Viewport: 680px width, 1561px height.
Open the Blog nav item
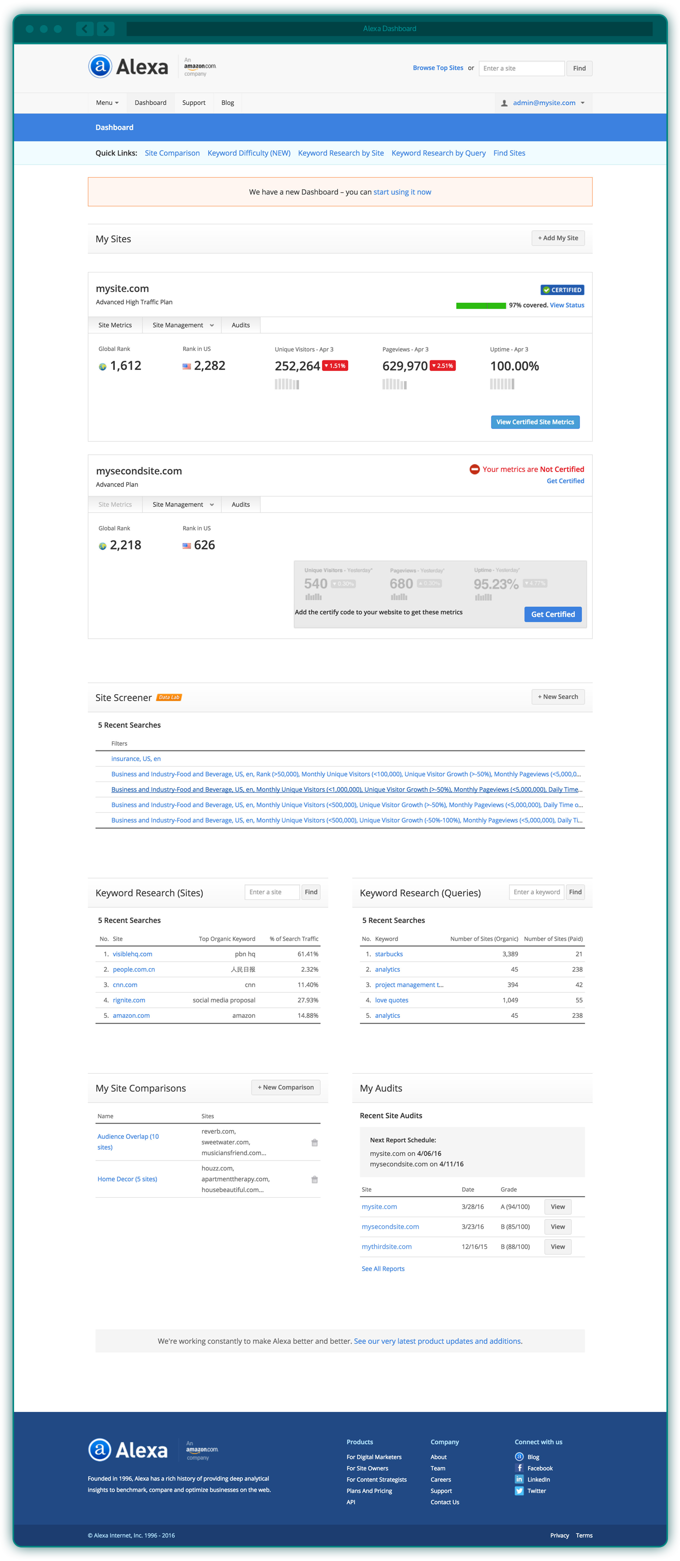click(x=228, y=103)
